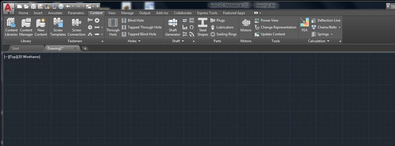
Task: Open the [2D Wireframe] visual style menu
Action: point(28,57)
